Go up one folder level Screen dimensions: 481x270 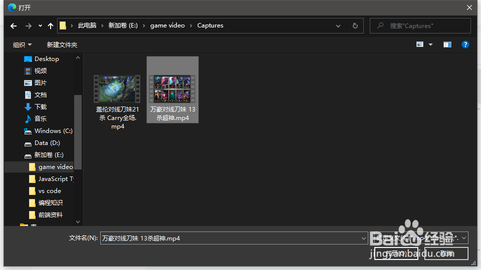51,26
